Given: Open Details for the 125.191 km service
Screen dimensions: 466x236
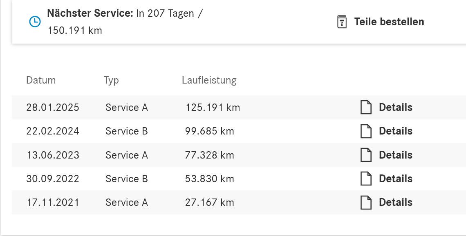Looking at the screenshot, I should pos(396,107).
